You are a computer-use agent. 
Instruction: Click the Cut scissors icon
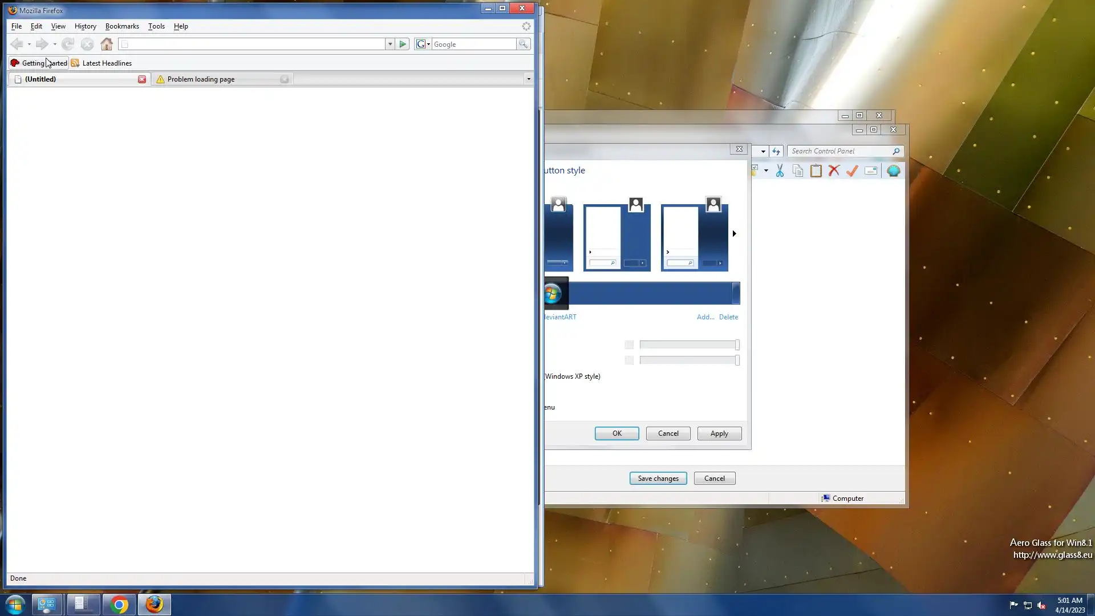[x=780, y=171]
